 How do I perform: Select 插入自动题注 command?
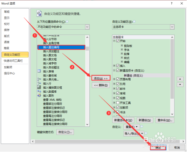coord(51,67)
